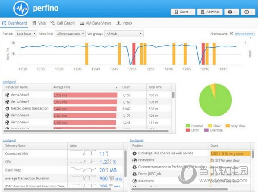Open the help question mark menu

pos(248,12)
